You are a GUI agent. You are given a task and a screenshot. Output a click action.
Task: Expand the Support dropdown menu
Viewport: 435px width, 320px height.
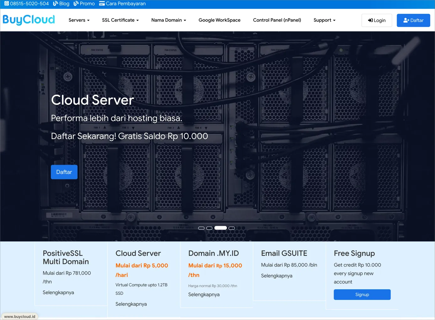click(x=325, y=20)
